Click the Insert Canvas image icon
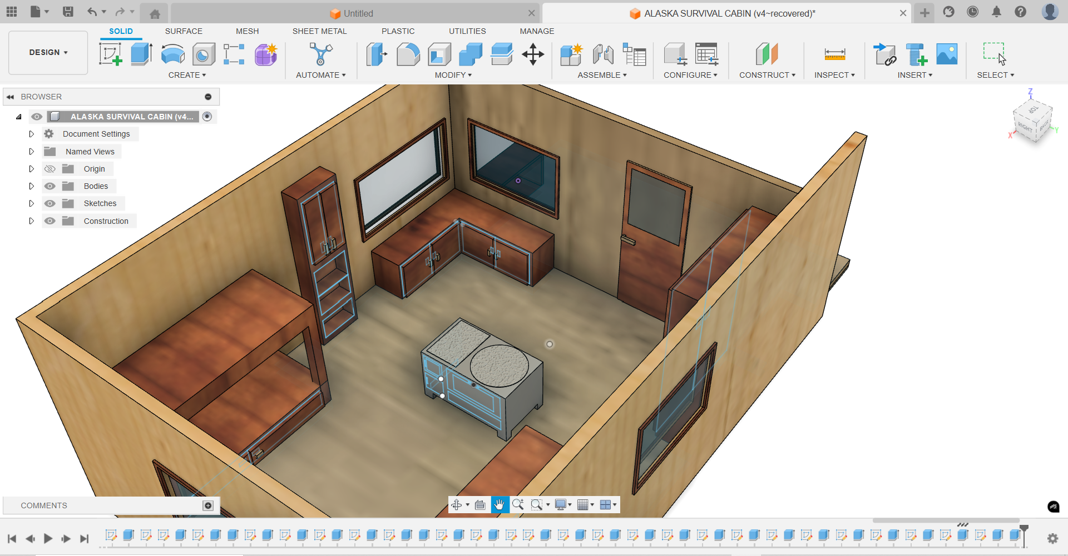 [947, 54]
